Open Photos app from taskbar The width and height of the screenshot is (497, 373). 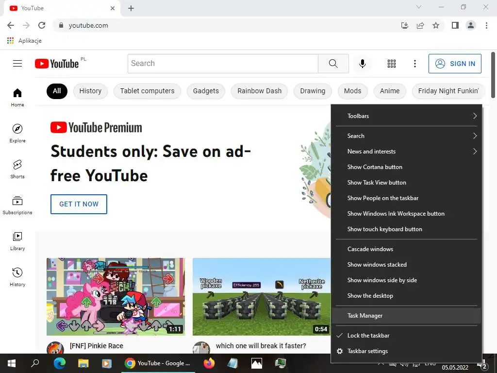(x=257, y=363)
